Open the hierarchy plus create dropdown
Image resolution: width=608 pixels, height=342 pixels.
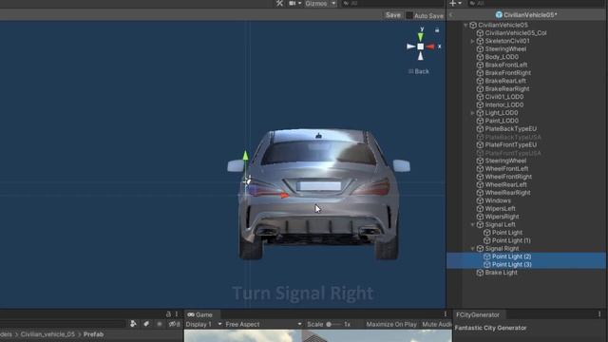(x=455, y=4)
